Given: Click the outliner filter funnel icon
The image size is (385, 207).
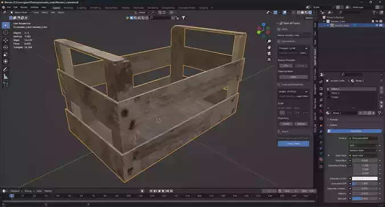Looking at the screenshot, I should click(374, 13).
